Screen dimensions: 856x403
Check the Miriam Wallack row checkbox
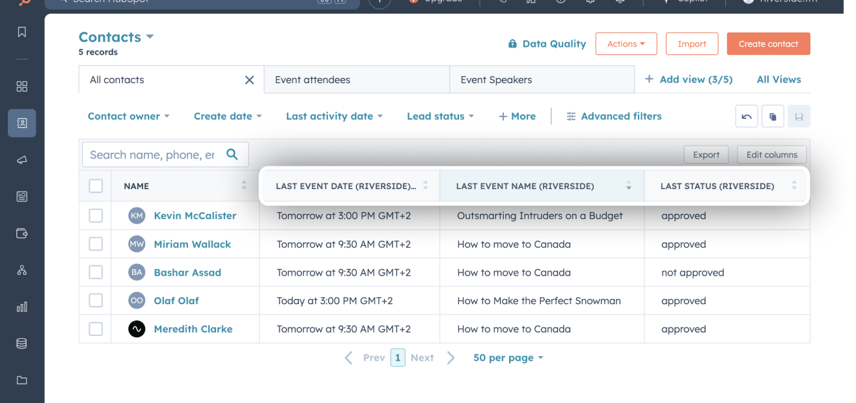(x=96, y=244)
